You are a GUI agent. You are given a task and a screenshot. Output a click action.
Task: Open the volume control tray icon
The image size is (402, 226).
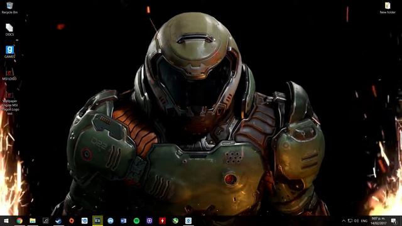356,220
